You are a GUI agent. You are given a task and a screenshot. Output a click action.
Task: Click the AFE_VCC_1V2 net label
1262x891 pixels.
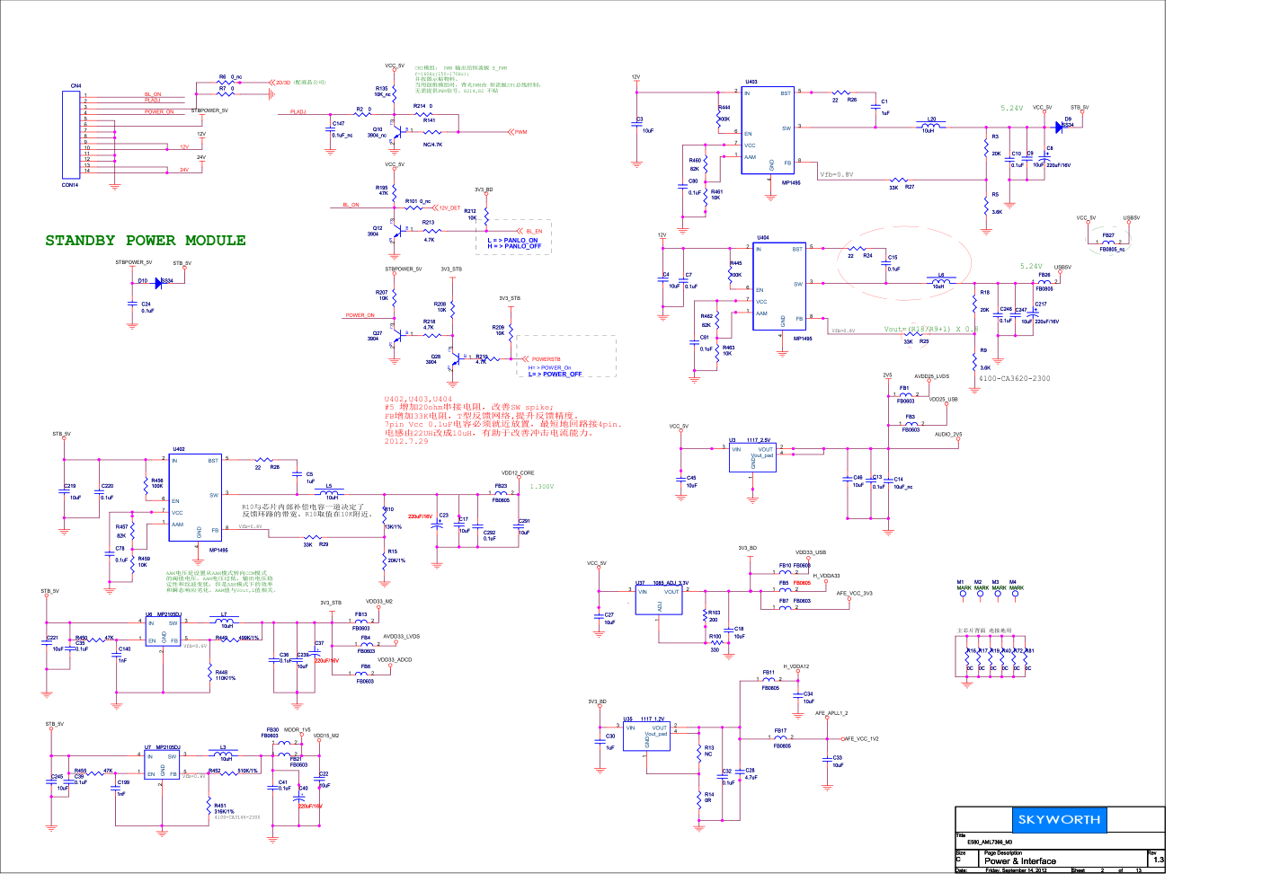(x=861, y=738)
